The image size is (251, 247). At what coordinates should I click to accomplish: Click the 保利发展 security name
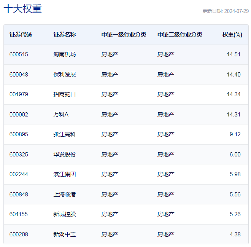click(x=65, y=75)
